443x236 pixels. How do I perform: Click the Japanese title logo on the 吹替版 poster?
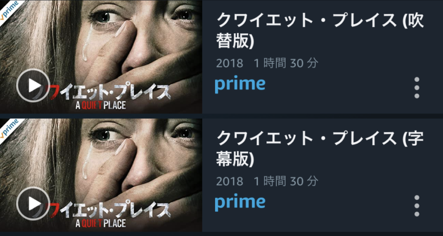coord(110,92)
